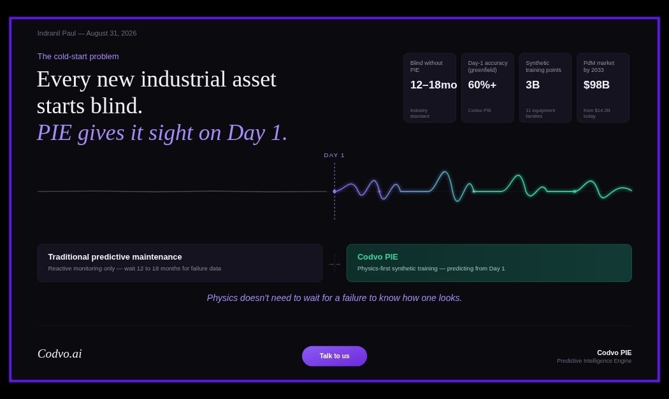This screenshot has height=399, width=669.
Task: Click the Talk to us button
Action: 334,356
